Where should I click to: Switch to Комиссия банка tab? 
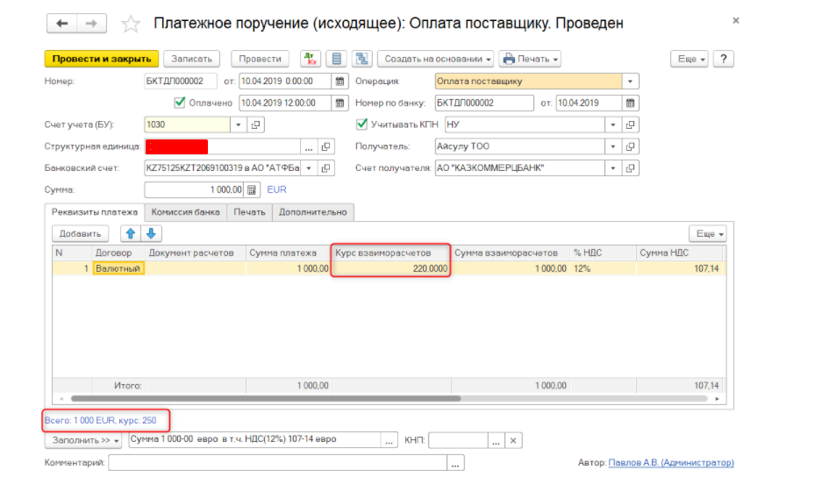pyautogui.click(x=185, y=212)
